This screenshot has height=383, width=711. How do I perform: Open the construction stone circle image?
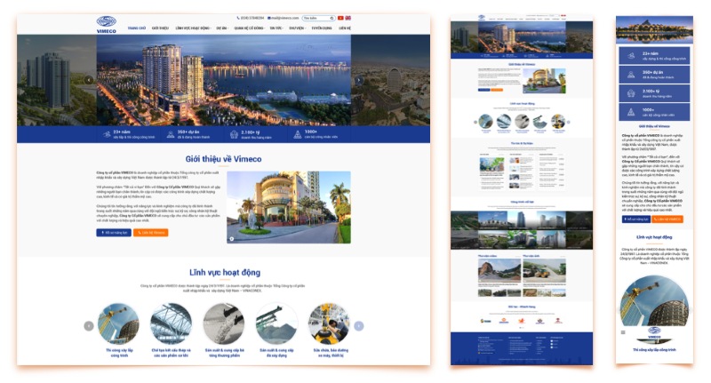[x=276, y=324]
